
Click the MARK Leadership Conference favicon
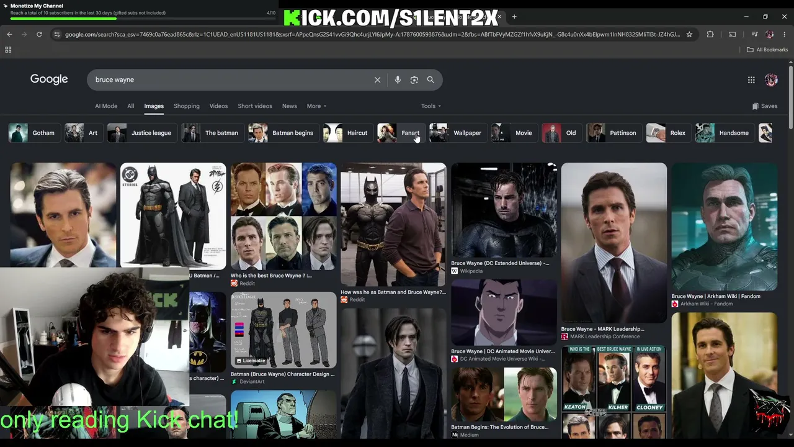[564, 336]
